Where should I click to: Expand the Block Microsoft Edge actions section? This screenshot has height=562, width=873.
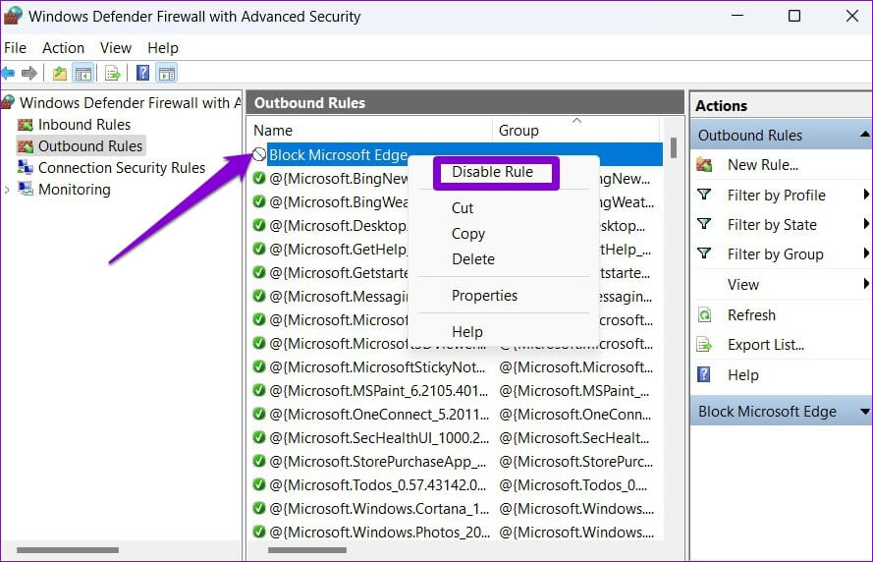864,412
